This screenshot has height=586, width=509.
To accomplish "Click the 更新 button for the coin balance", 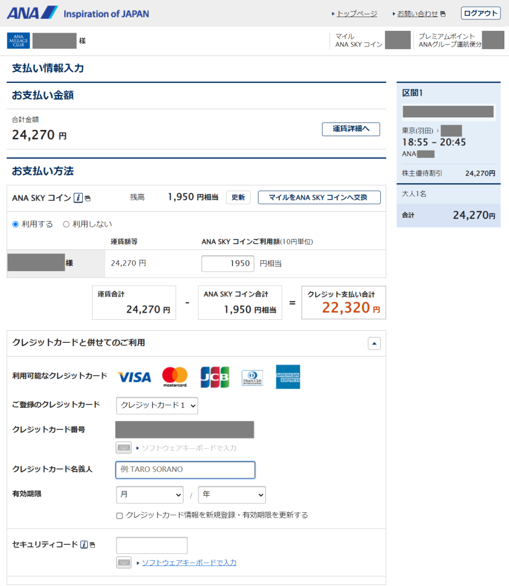I will tap(238, 197).
